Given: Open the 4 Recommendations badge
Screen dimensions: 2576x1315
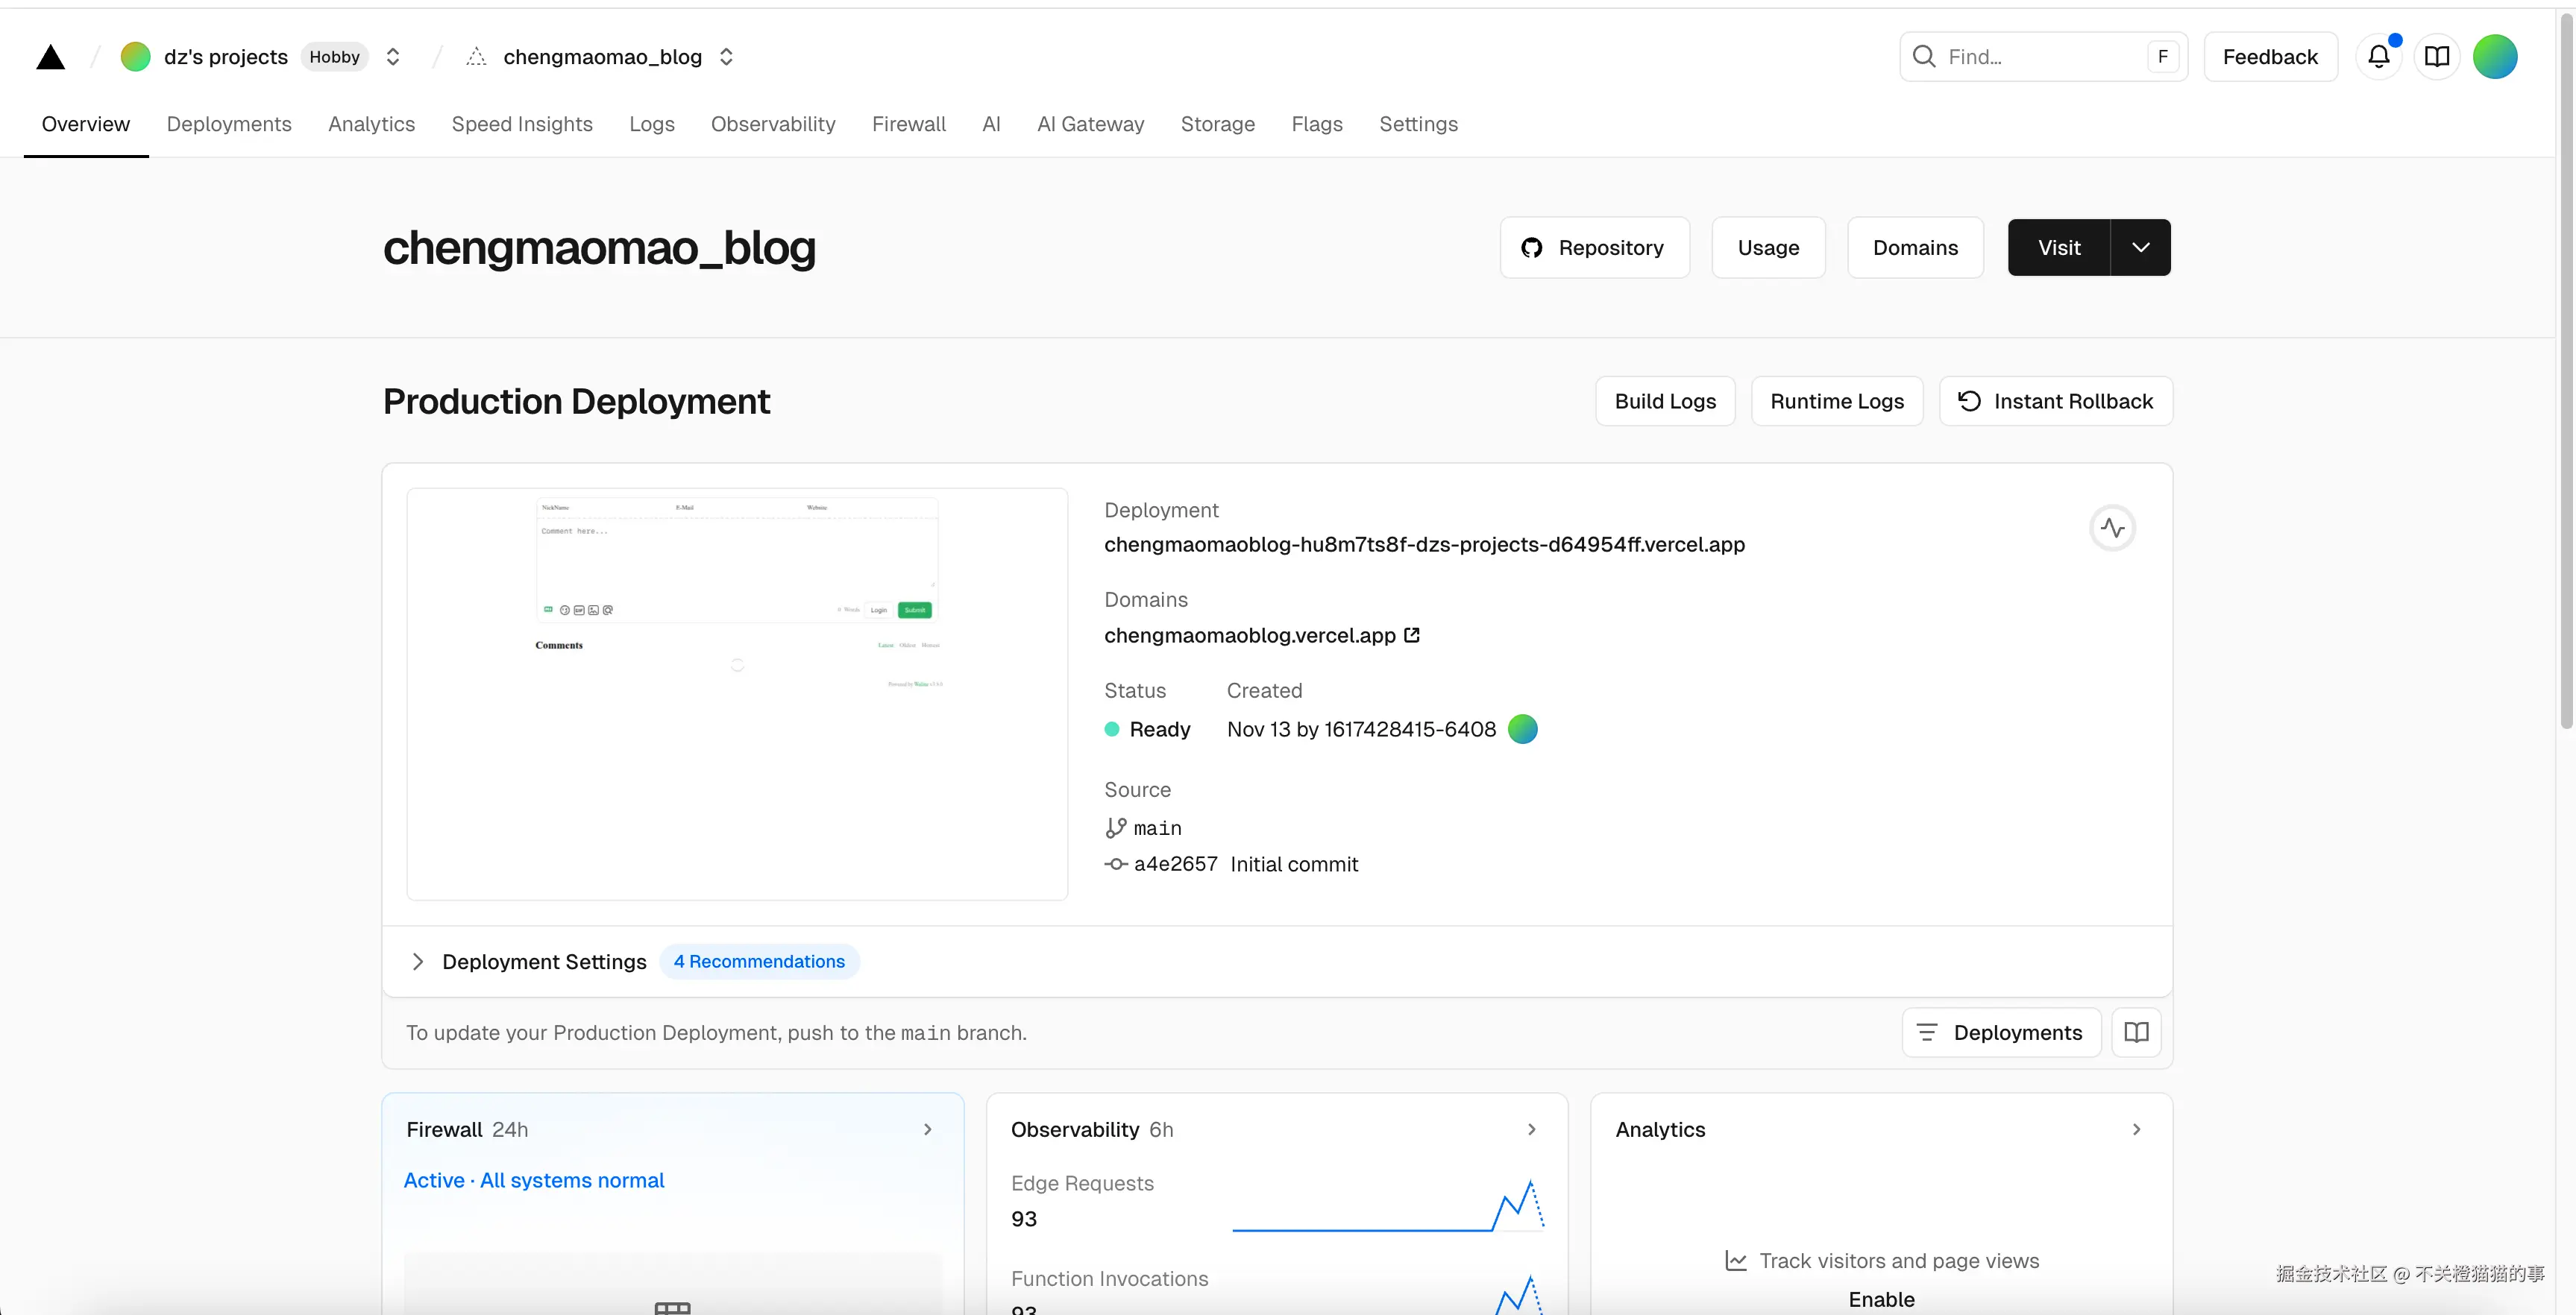Looking at the screenshot, I should [x=759, y=961].
